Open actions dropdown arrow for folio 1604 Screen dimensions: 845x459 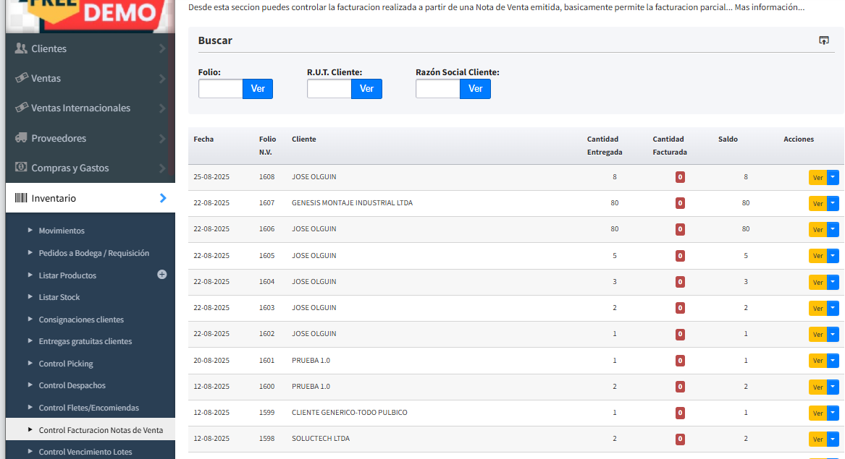[x=833, y=282]
